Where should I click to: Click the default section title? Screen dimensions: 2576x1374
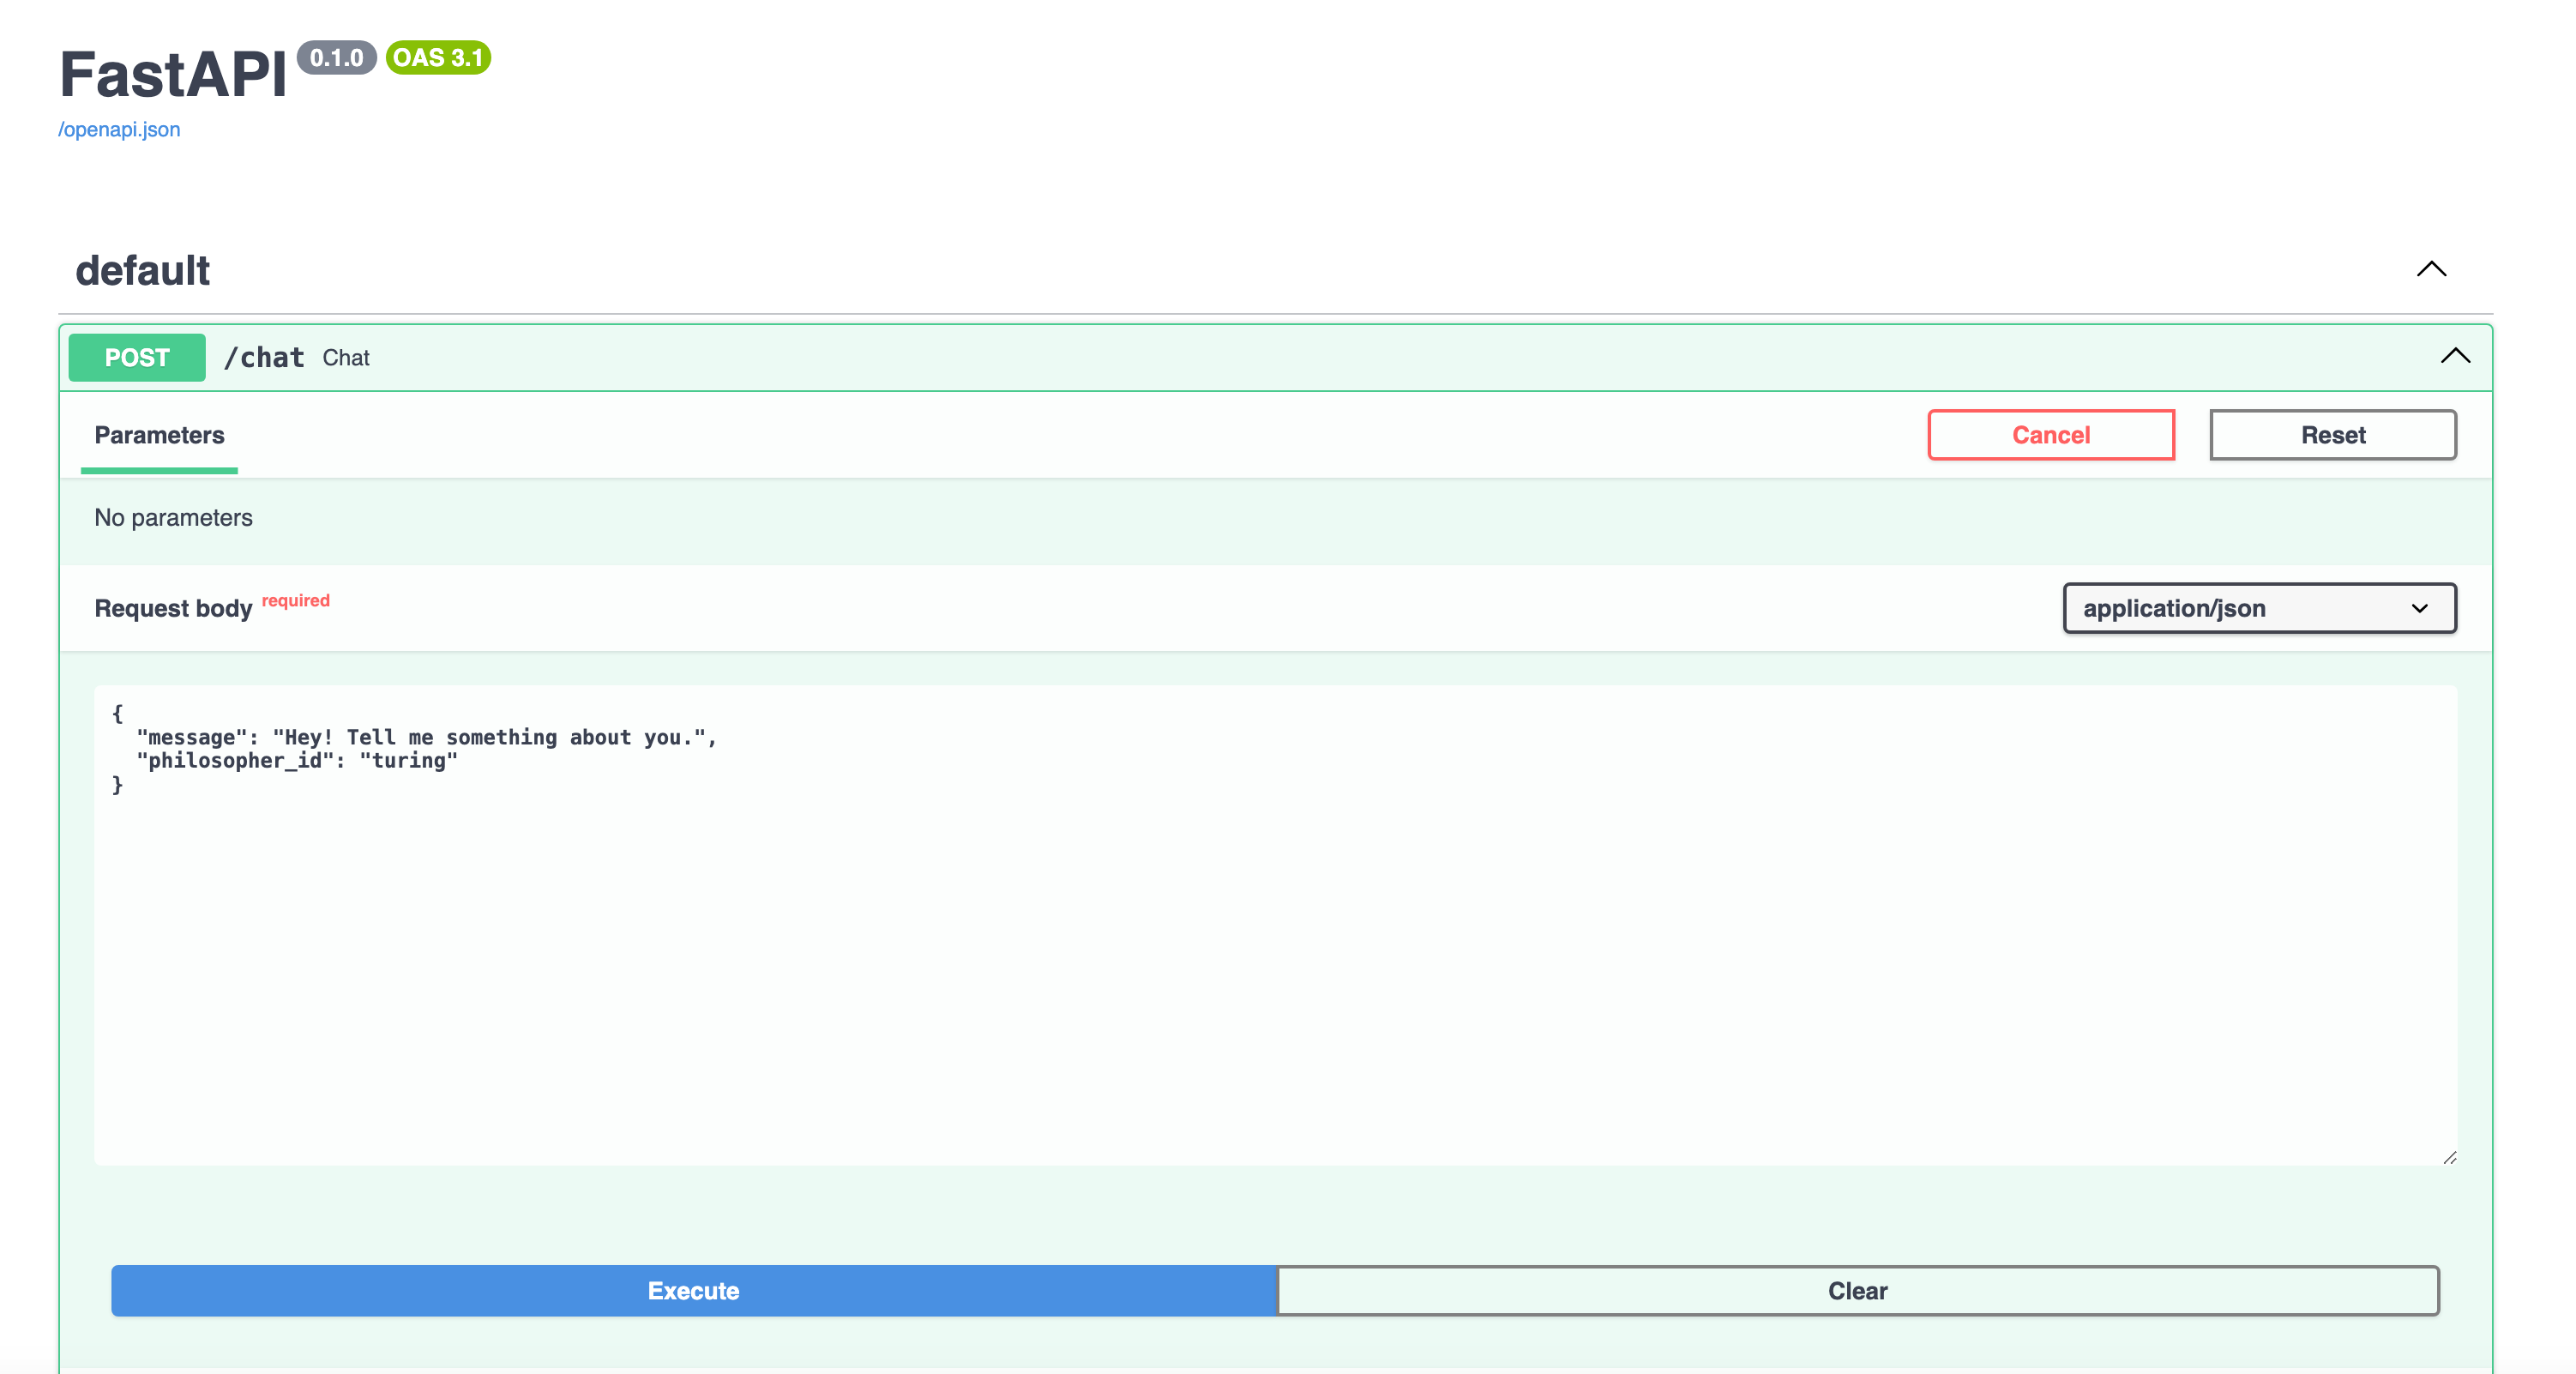(143, 270)
